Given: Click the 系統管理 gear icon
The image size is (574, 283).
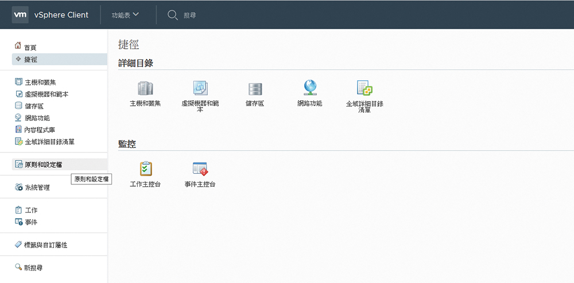Looking at the screenshot, I should [x=19, y=187].
